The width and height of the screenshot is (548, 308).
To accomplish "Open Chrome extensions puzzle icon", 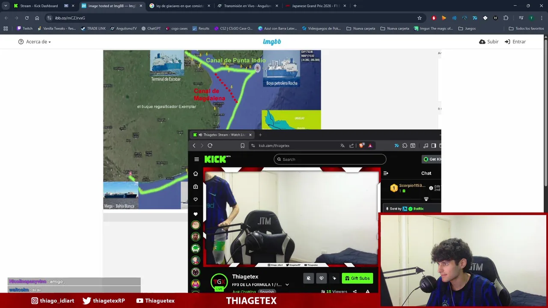I will pyautogui.click(x=506, y=18).
